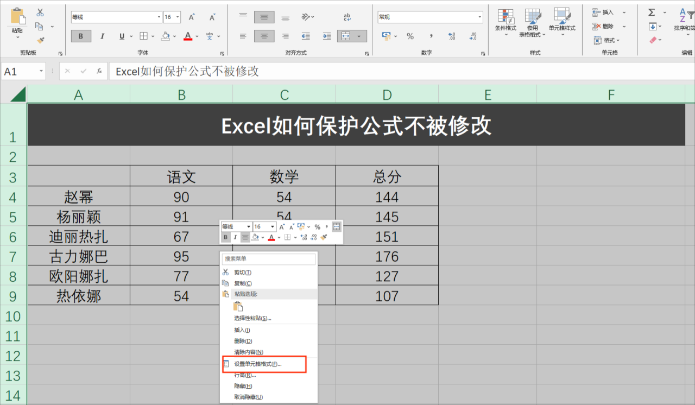
Task: Click ribbon increase indent icon
Action: point(326,36)
